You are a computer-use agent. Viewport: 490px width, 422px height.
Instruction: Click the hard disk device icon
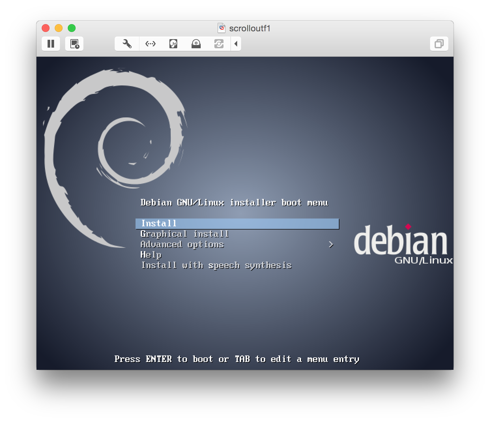point(173,44)
